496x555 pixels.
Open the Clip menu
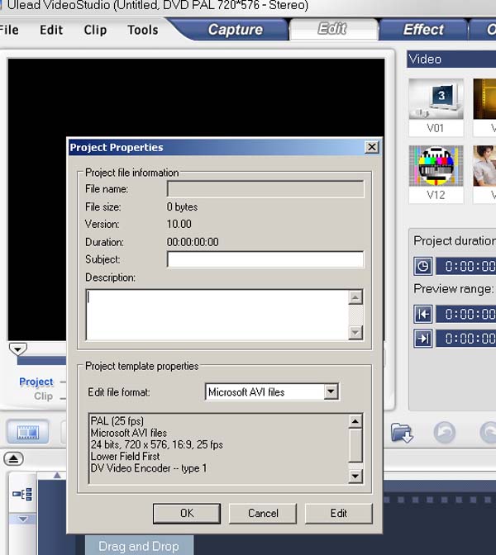(95, 30)
